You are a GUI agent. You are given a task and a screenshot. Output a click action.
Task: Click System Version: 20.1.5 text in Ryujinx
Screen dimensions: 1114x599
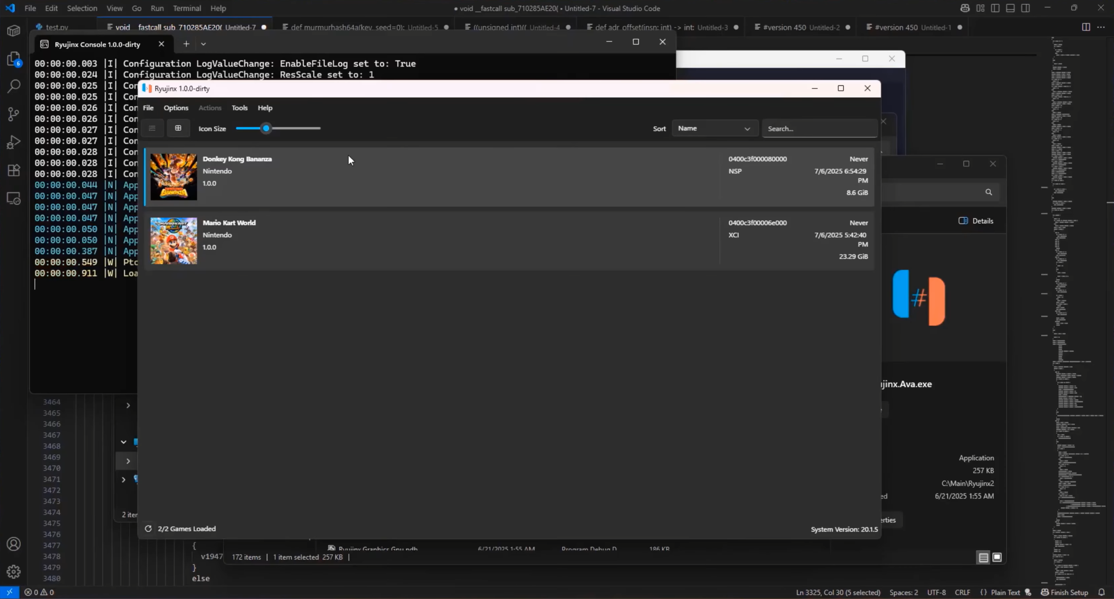844,529
